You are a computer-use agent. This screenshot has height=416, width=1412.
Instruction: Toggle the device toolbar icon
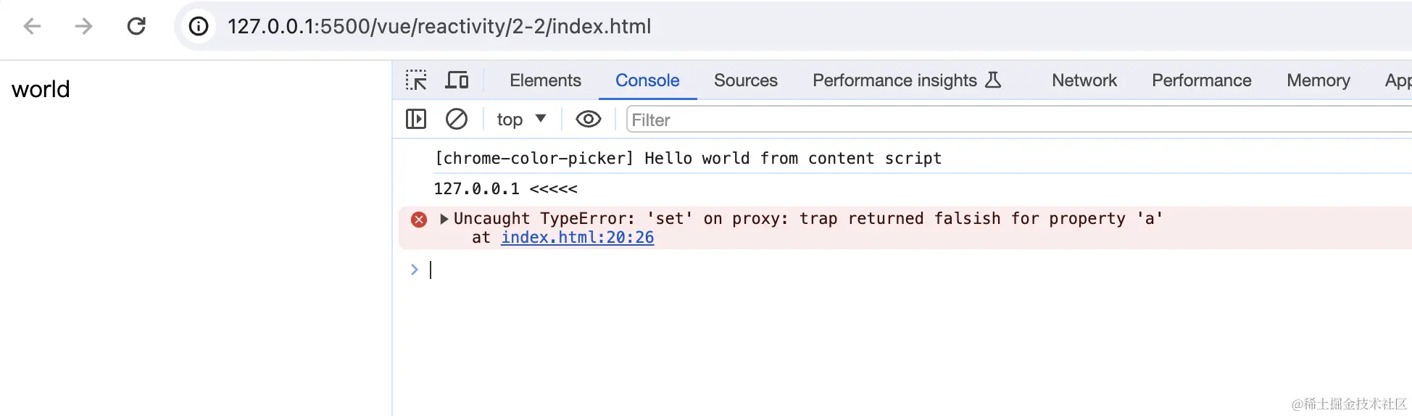(x=457, y=80)
